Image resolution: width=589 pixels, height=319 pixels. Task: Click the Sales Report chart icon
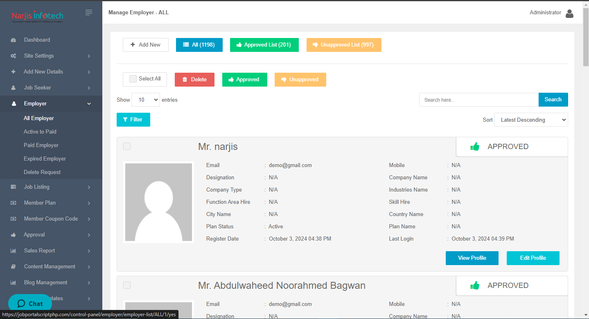point(13,251)
